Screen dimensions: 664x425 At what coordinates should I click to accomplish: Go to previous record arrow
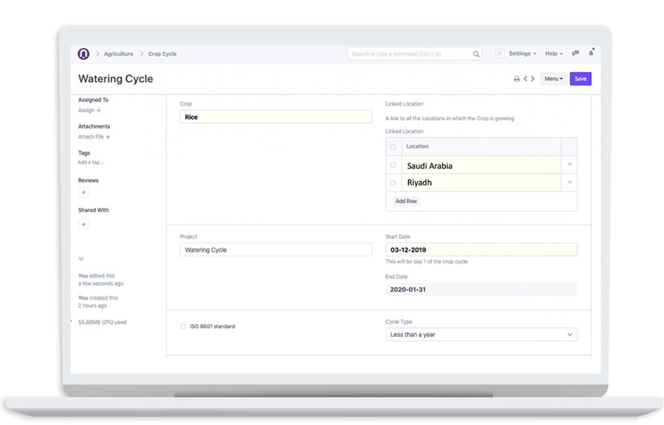click(x=526, y=79)
